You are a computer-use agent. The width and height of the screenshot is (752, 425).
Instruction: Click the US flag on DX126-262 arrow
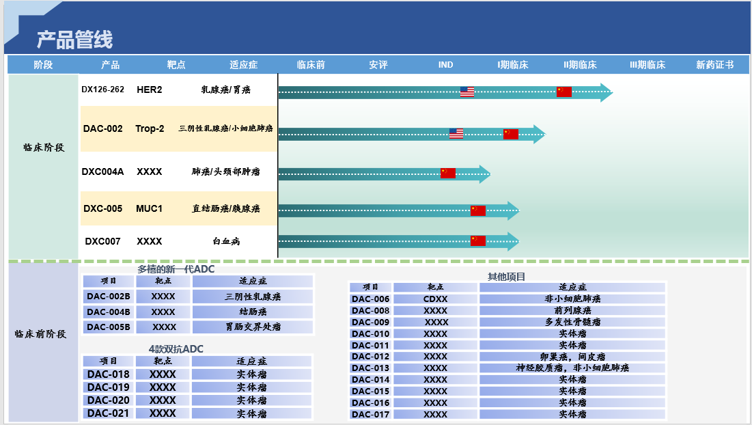tap(466, 92)
